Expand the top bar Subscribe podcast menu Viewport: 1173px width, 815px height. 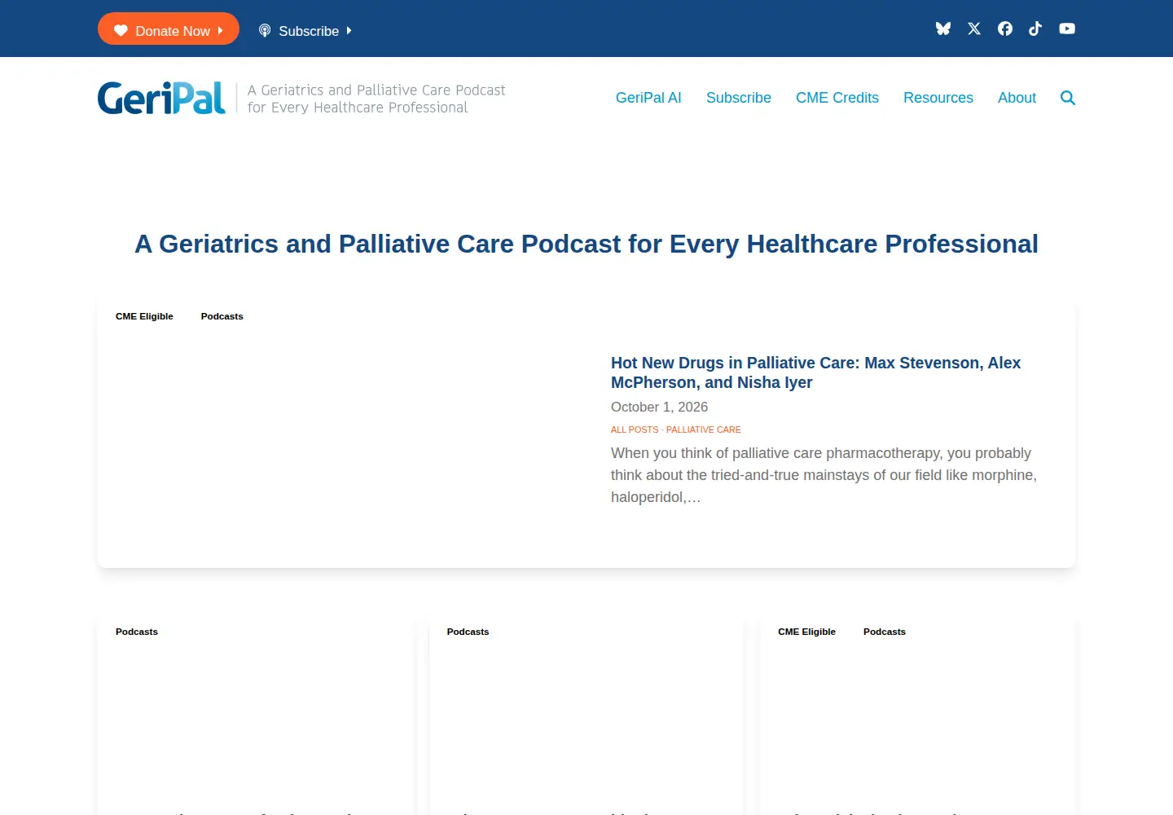(x=305, y=31)
